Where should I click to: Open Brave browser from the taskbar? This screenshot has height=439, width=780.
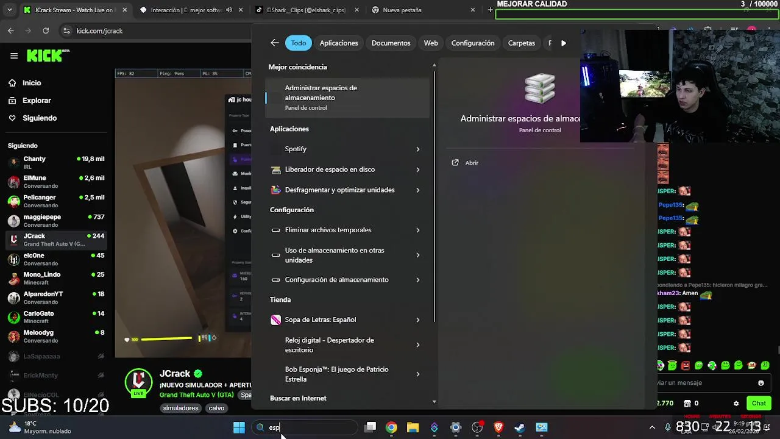[x=498, y=427]
